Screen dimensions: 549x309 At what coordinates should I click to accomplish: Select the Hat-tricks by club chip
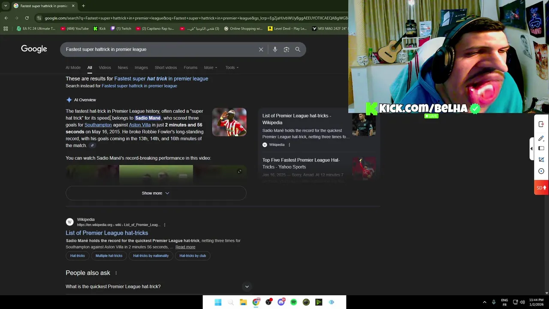193,256
